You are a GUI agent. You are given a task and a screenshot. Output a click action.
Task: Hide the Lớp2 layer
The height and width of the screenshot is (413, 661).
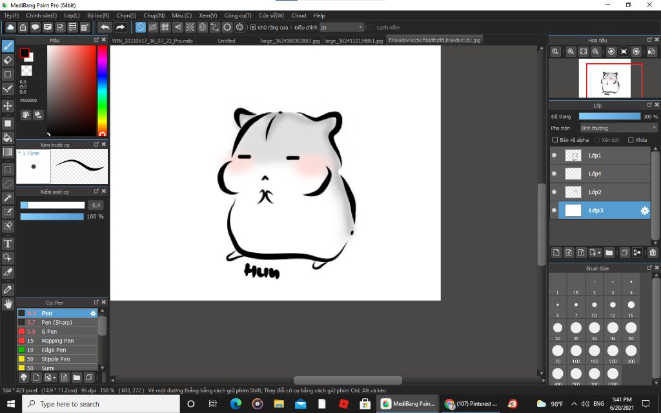pyautogui.click(x=554, y=192)
